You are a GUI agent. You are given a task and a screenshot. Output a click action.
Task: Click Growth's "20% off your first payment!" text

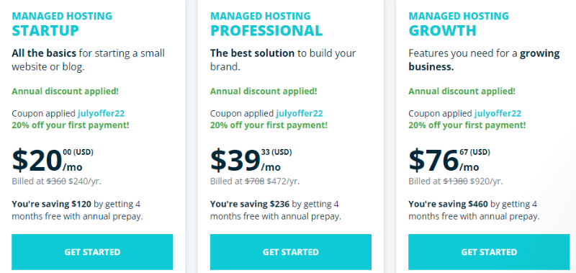pyautogui.click(x=467, y=125)
